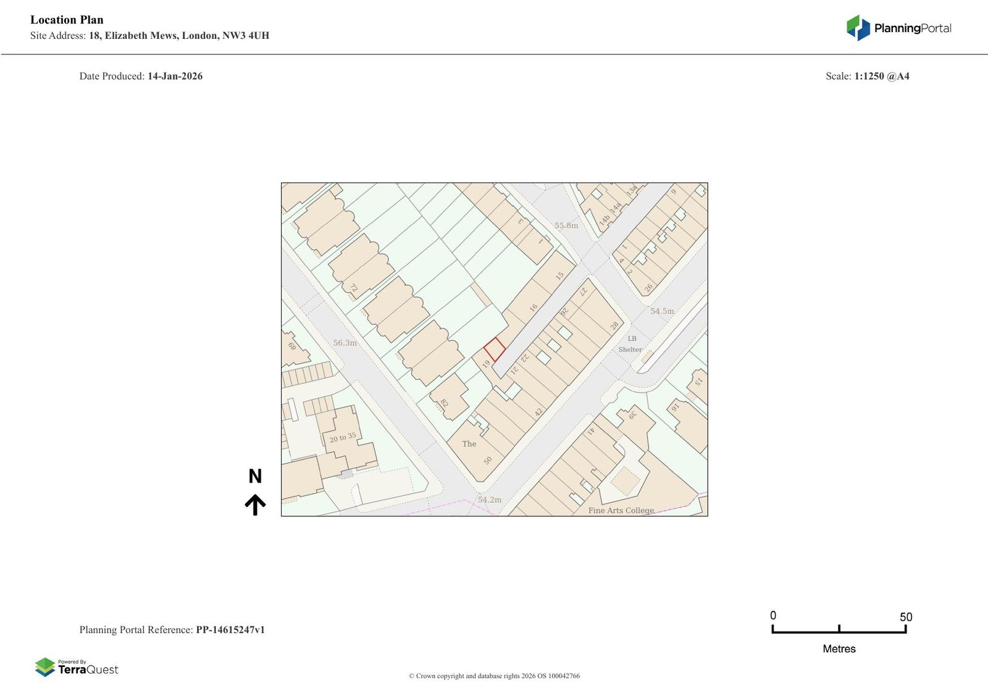Click the Location Plan title

67,20
